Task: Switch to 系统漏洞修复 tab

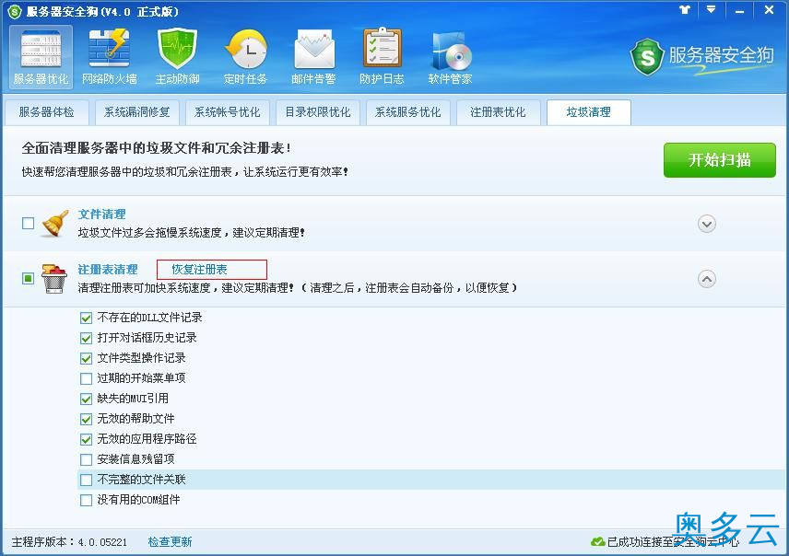Action: [x=136, y=112]
